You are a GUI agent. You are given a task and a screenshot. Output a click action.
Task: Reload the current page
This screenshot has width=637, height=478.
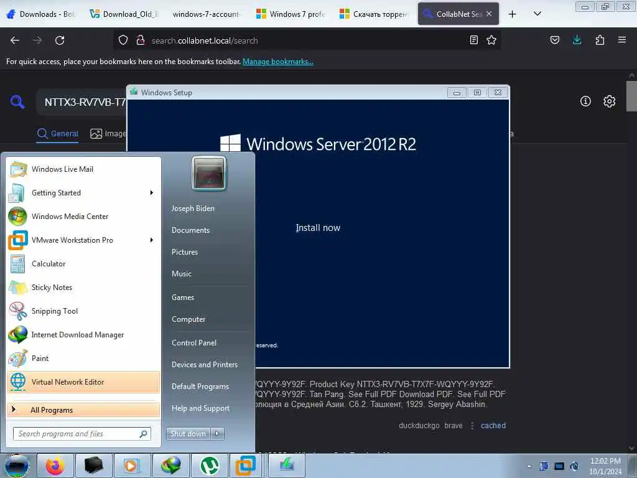tap(60, 40)
